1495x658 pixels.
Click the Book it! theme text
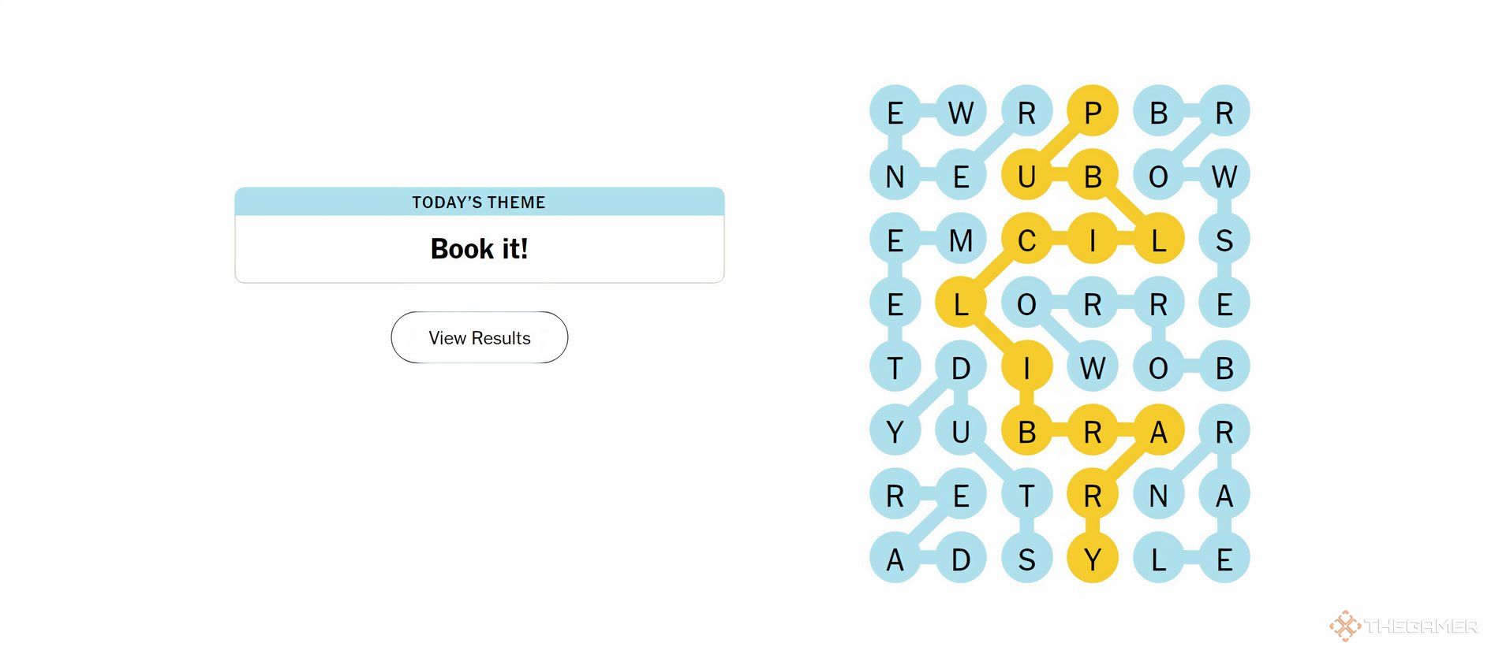[479, 249]
